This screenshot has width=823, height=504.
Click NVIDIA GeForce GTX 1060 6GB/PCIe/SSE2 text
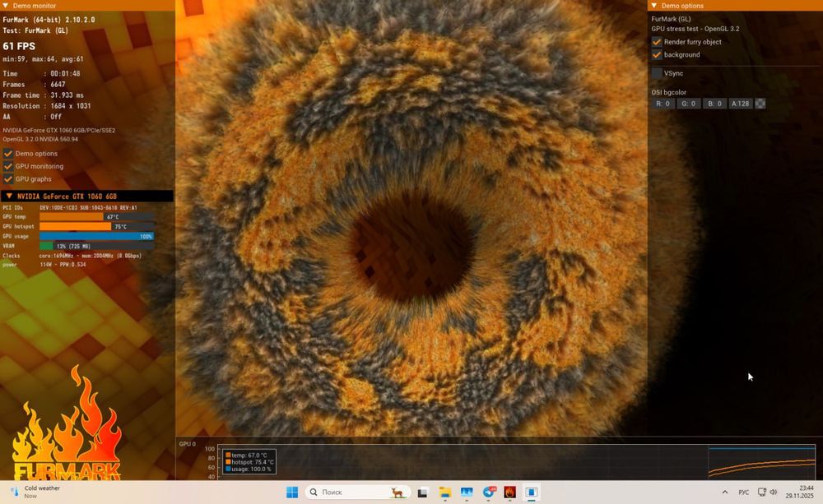pos(58,131)
